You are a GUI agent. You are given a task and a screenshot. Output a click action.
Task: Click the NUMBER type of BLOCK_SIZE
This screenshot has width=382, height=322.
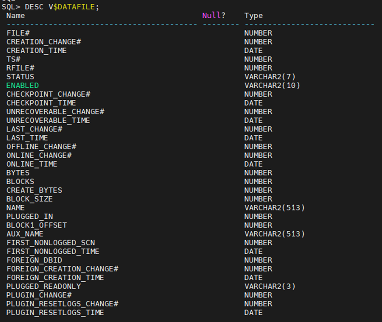click(x=258, y=199)
